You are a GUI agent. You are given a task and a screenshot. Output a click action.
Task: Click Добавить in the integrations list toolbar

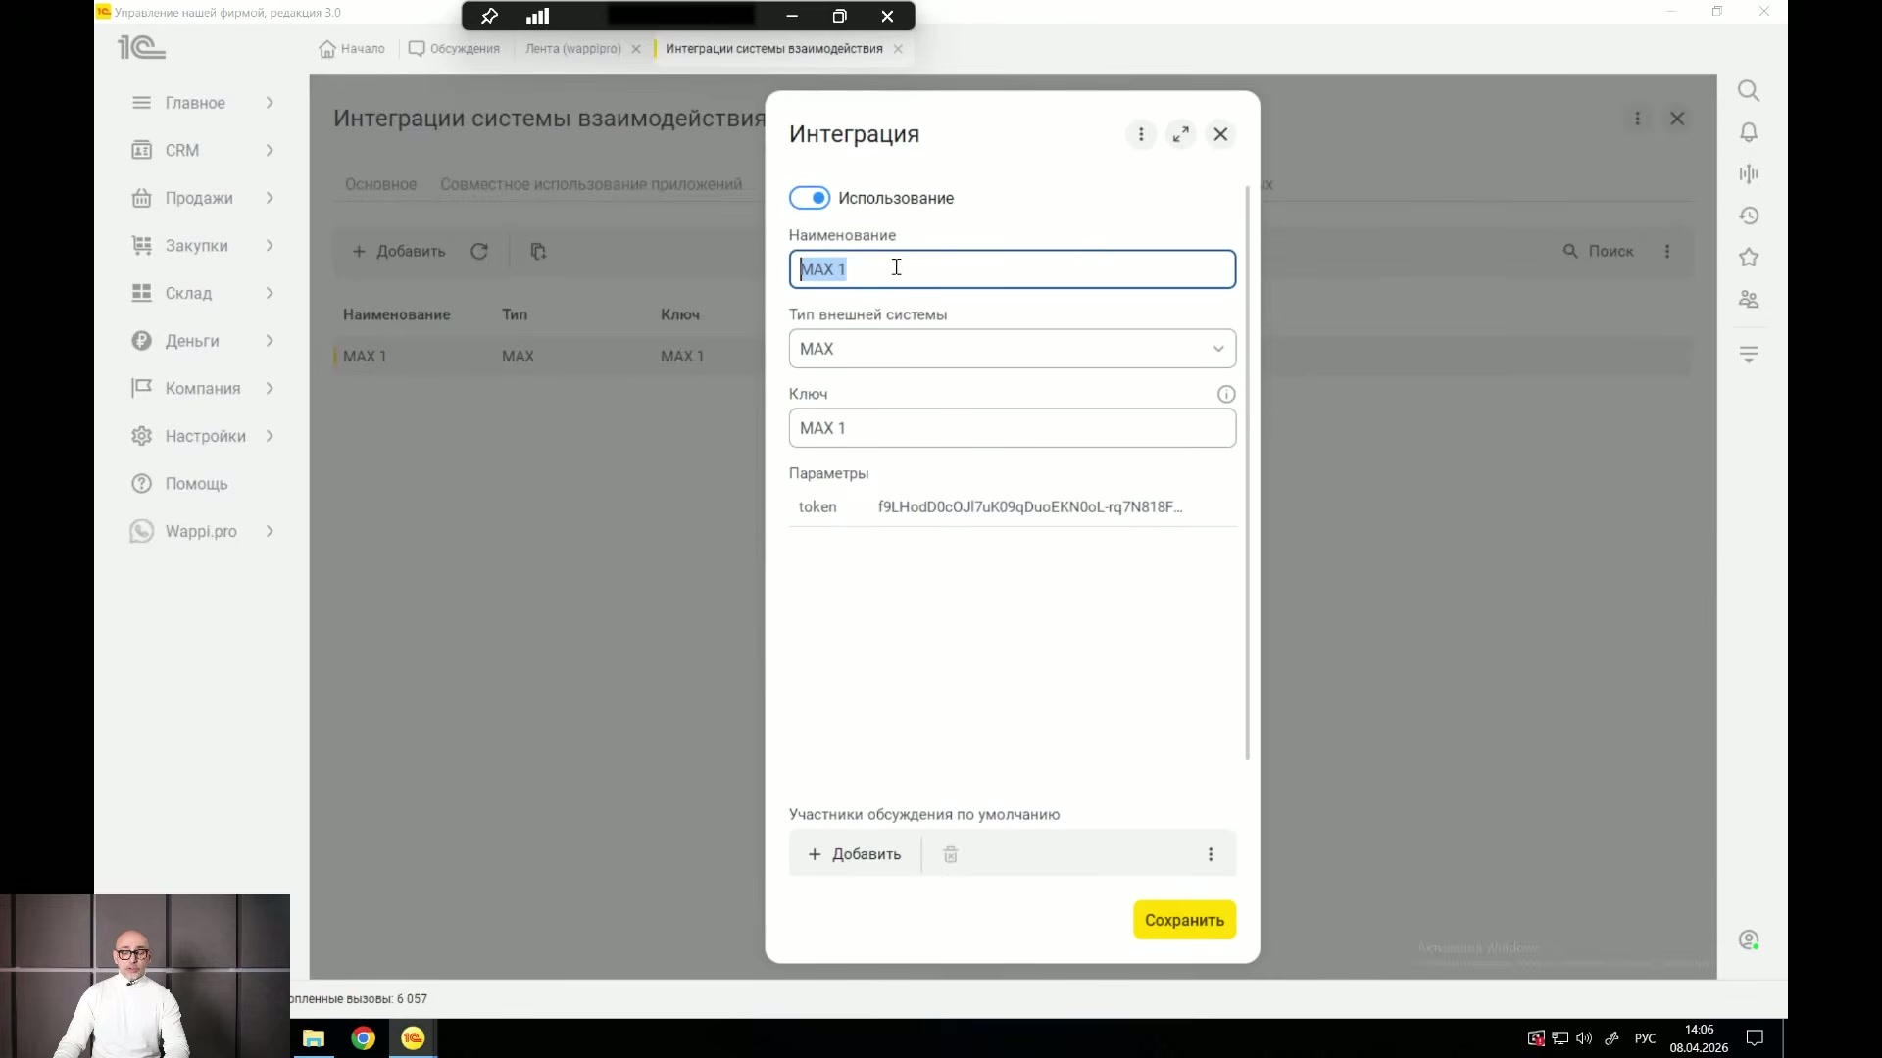[399, 252]
